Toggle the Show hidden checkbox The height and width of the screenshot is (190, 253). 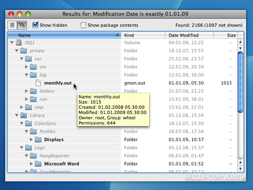click(x=35, y=25)
